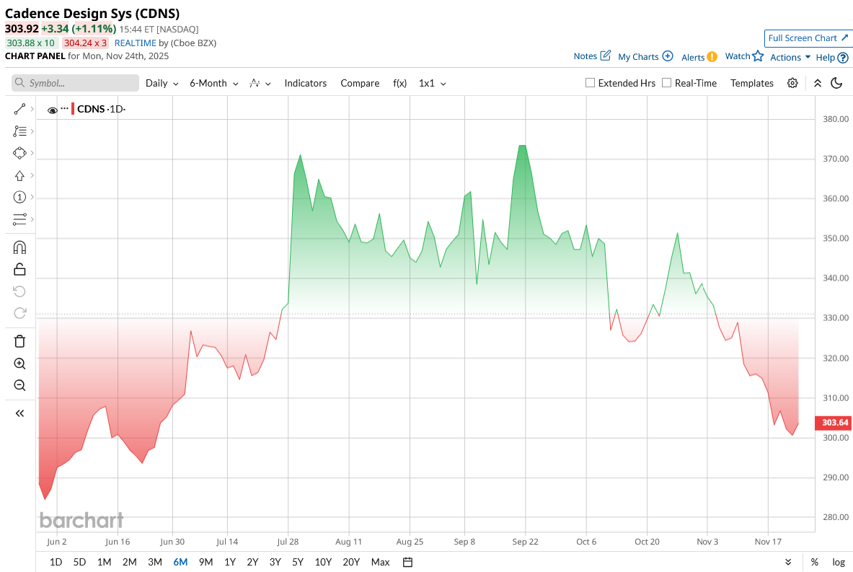Open chart settings gear icon

[792, 83]
